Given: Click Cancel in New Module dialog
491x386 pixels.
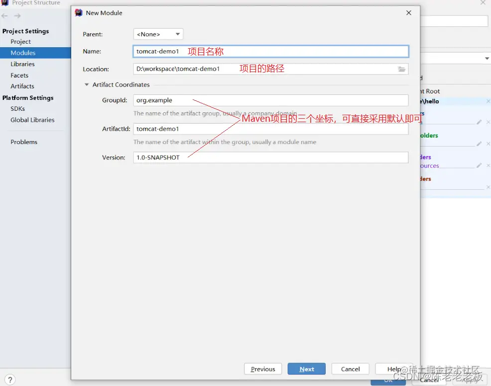Looking at the screenshot, I should [x=351, y=369].
